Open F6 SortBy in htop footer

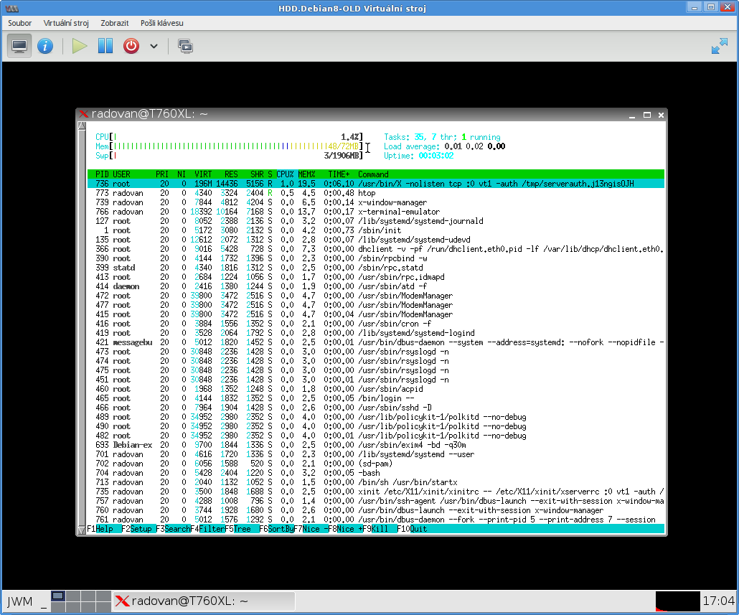coord(276,529)
